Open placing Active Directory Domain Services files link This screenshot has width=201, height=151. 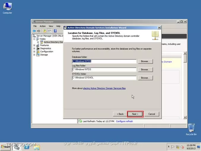[x=104, y=88]
